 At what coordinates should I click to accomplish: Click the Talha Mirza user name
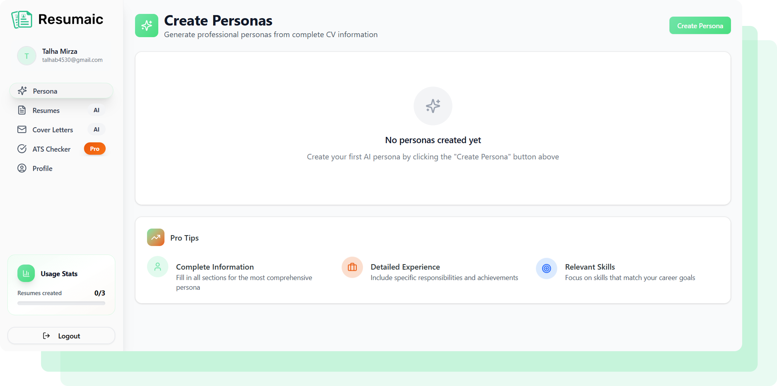tap(60, 51)
